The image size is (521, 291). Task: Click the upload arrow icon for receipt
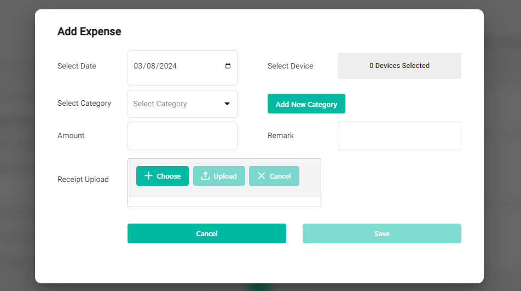(206, 176)
